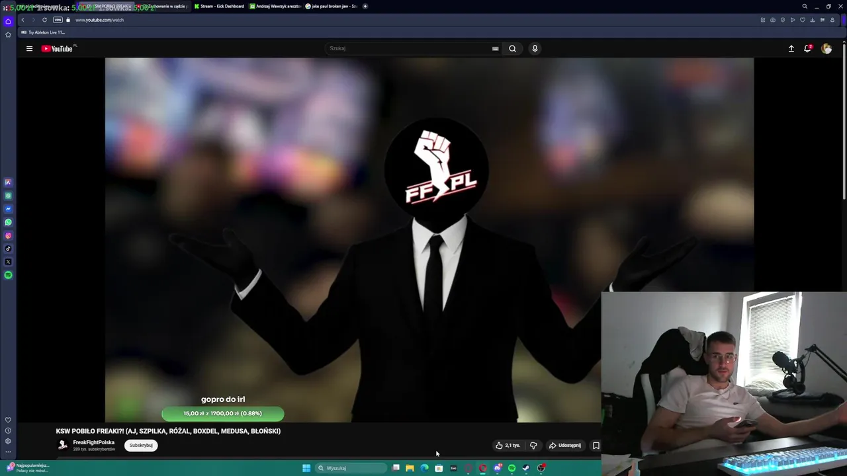Click the Windows taskbar Wyszukaj search box
Screen dimensions: 847x476
[x=351, y=468]
